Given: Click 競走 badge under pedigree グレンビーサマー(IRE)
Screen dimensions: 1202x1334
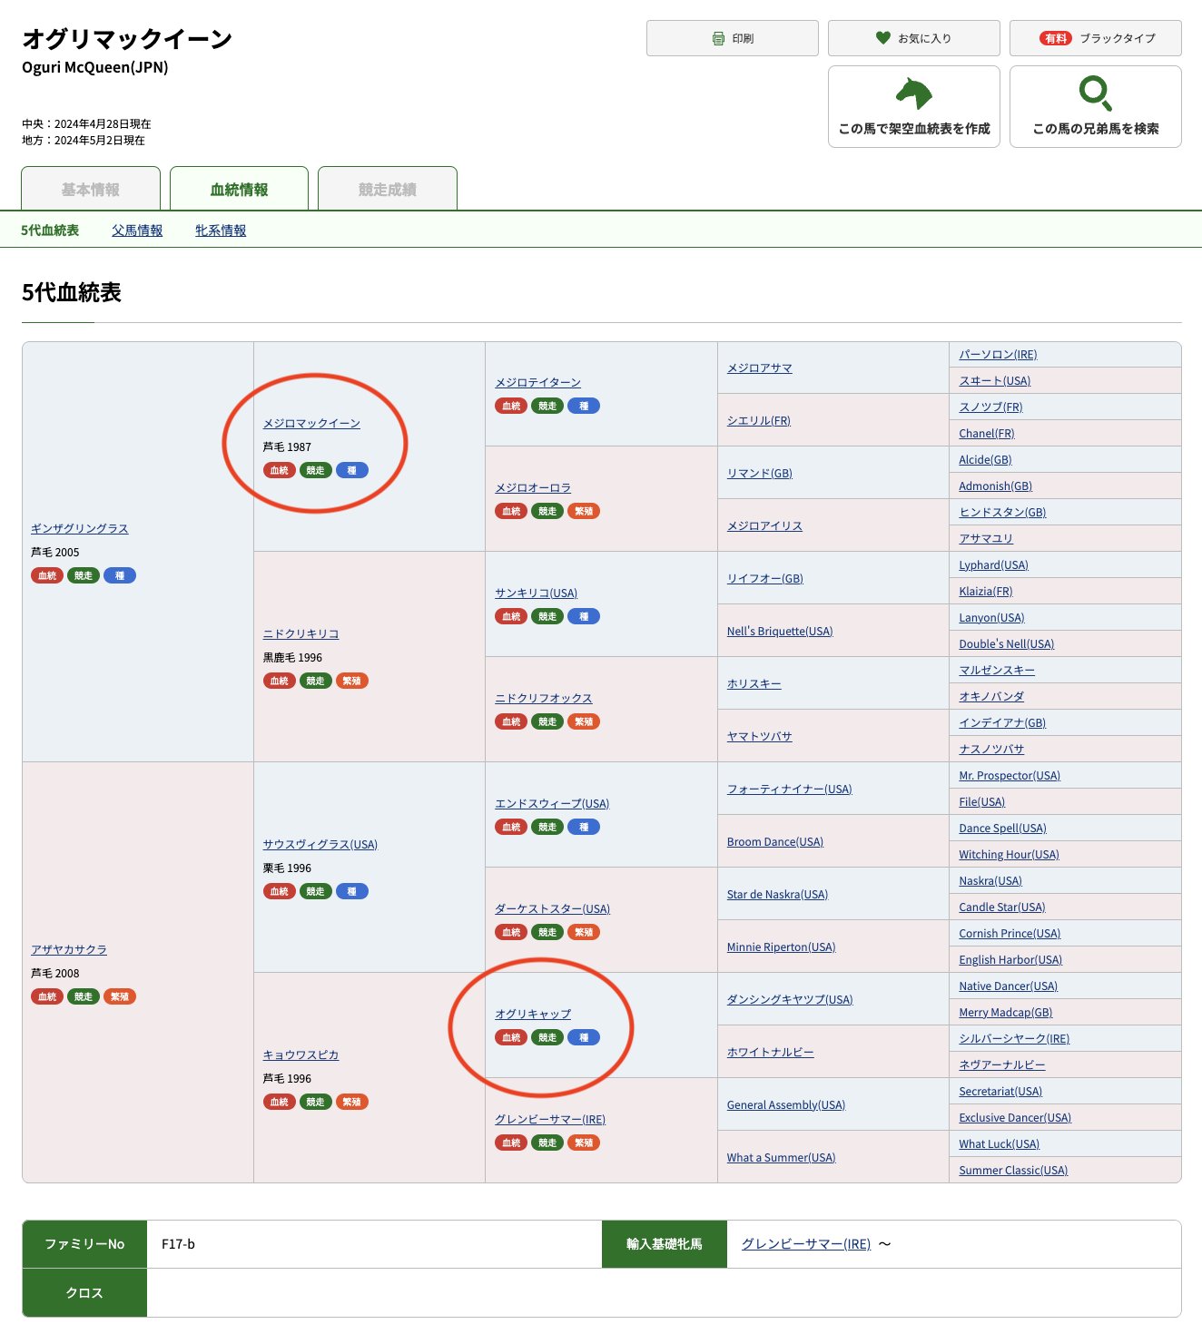Looking at the screenshot, I should coord(547,1143).
